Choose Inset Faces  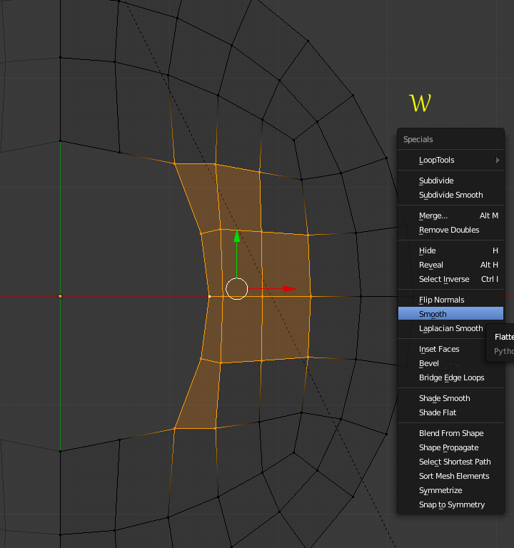(450, 349)
